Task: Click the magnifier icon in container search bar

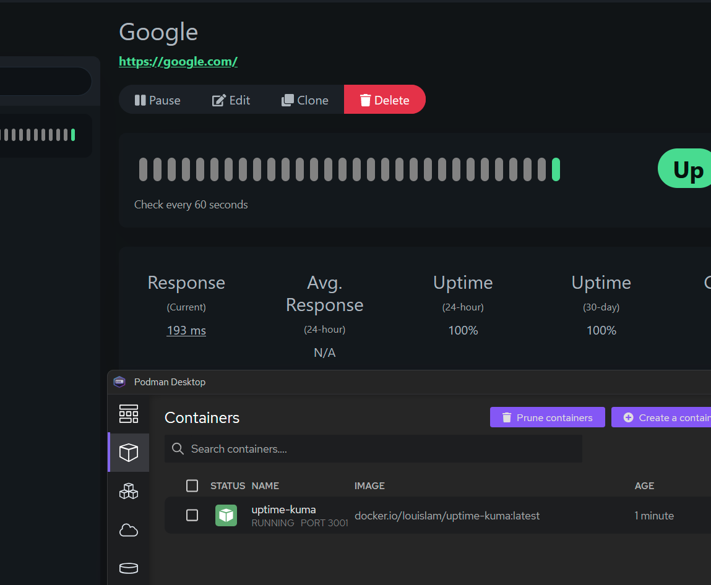Action: point(178,448)
